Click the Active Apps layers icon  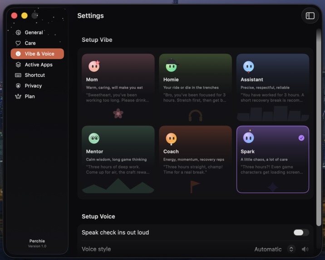(x=18, y=64)
